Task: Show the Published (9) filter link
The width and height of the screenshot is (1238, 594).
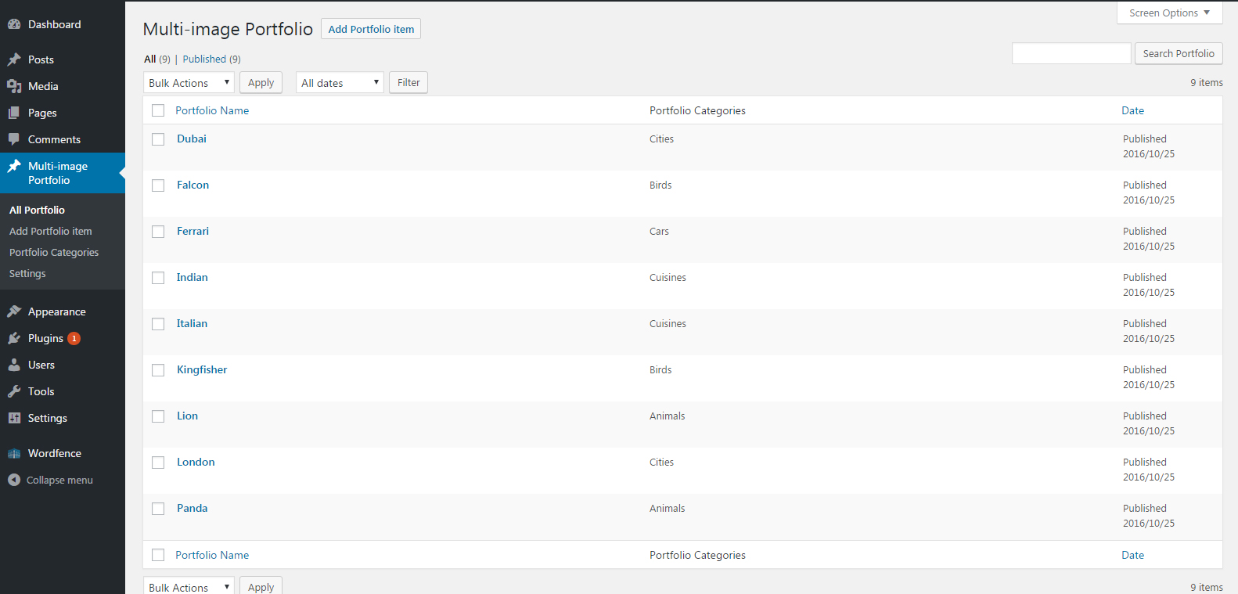Action: coord(211,59)
